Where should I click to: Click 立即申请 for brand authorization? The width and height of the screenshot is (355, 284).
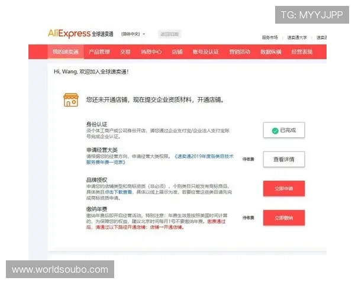click(x=284, y=188)
